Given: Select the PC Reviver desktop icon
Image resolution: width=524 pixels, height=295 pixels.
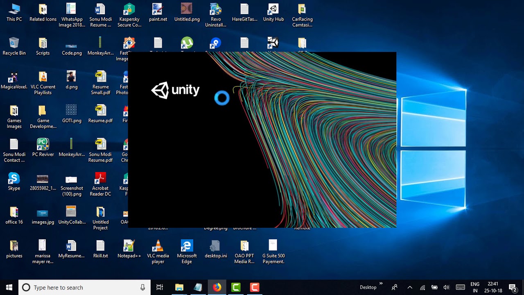Looking at the screenshot, I should [43, 148].
